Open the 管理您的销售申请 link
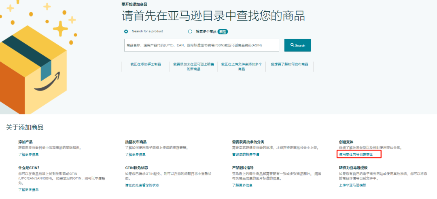Screen dimensions: 437x199 [246, 155]
